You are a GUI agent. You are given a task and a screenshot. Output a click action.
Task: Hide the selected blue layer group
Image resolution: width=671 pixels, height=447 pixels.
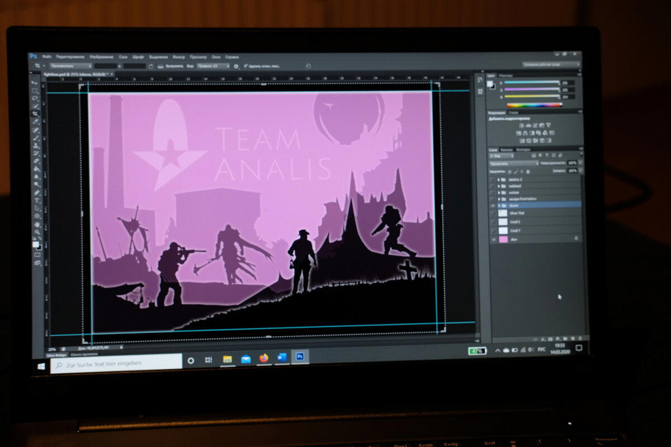[x=493, y=205]
